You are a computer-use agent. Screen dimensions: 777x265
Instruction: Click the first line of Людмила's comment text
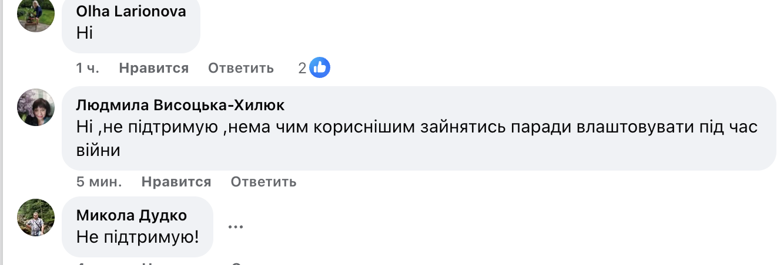tap(416, 127)
